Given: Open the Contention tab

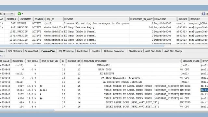Looking at the screenshot, I should (82, 51).
